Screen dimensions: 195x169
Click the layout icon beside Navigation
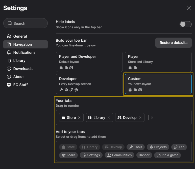coord(9,44)
